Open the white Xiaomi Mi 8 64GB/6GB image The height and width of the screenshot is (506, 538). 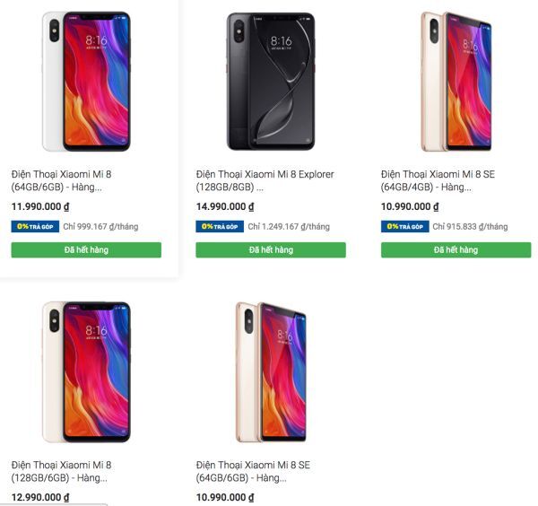[86, 82]
